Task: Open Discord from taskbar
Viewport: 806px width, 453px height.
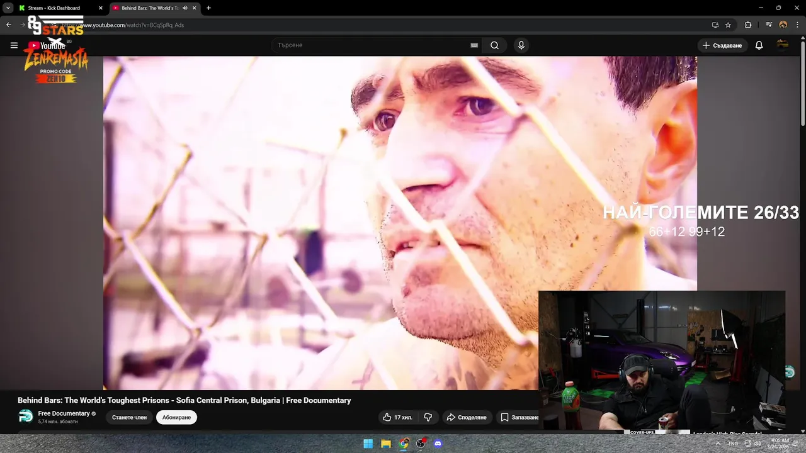Action: click(x=438, y=444)
